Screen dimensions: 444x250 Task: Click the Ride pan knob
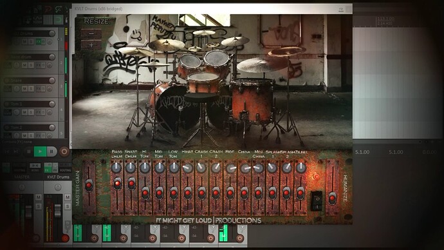231,168
